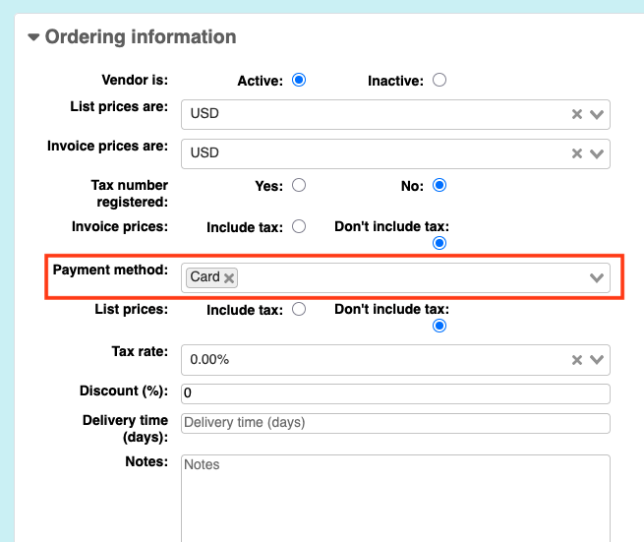644x542 pixels.
Task: Focus the Delivery time (days) field
Action: click(x=395, y=423)
